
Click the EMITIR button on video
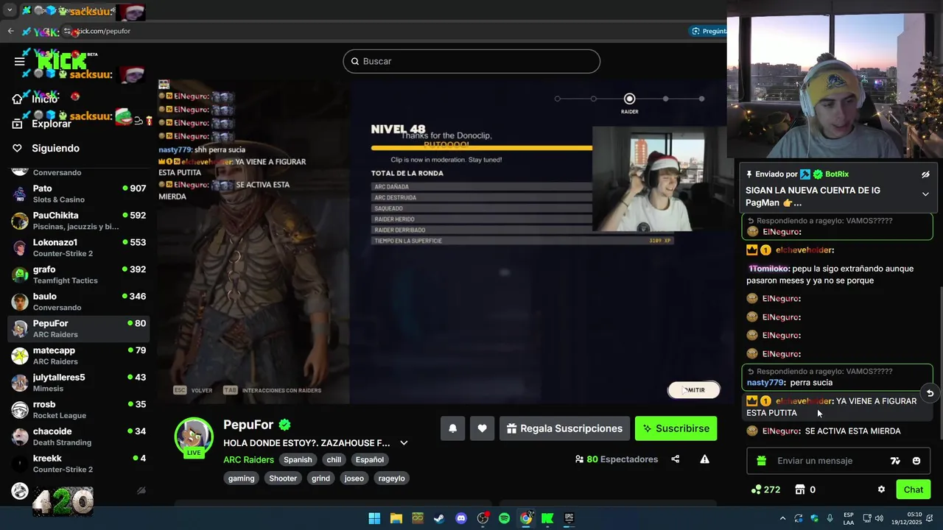point(693,390)
